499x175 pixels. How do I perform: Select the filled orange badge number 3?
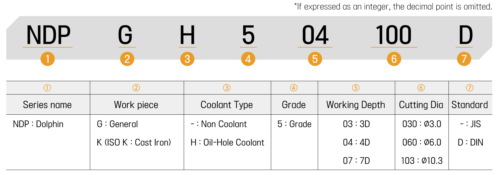[x=187, y=59]
